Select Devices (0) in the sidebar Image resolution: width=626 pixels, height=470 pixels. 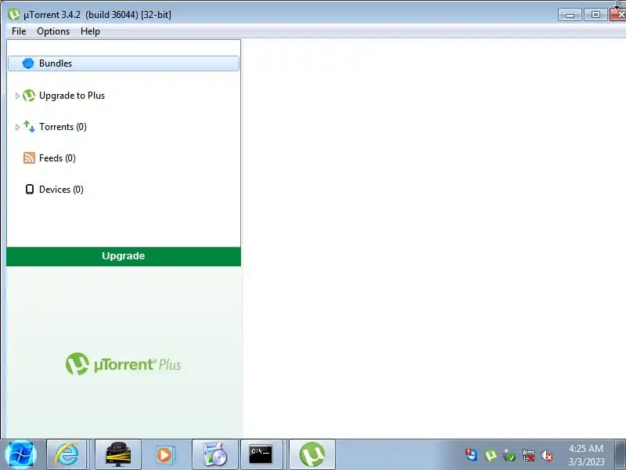pyautogui.click(x=61, y=189)
